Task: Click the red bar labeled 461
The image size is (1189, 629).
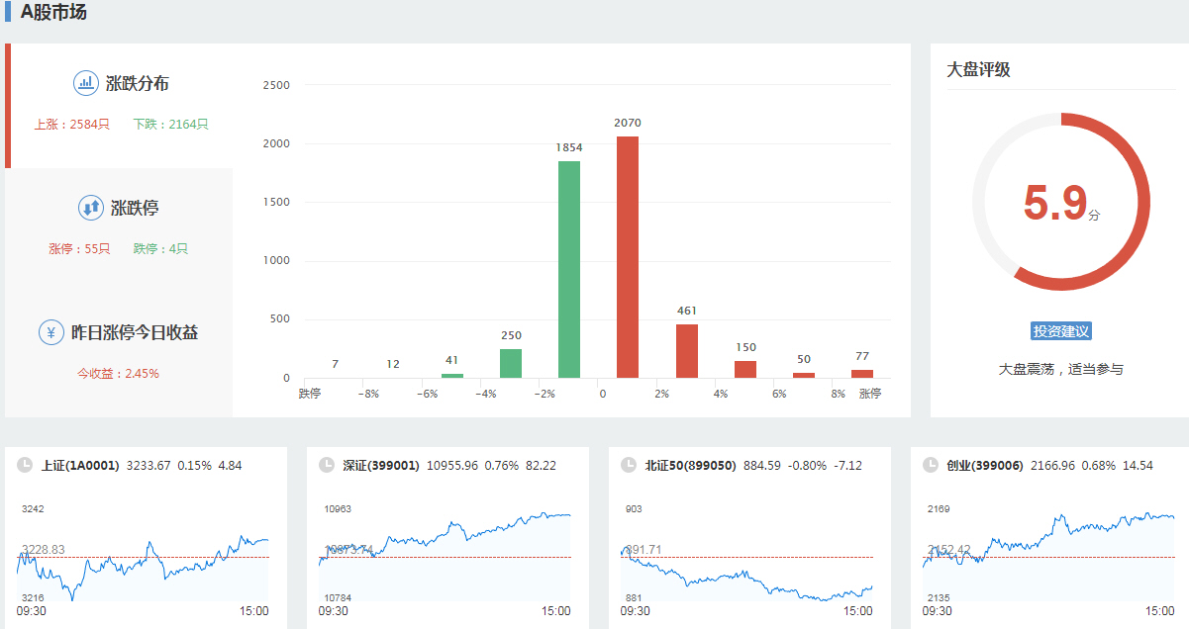Action: pos(687,351)
